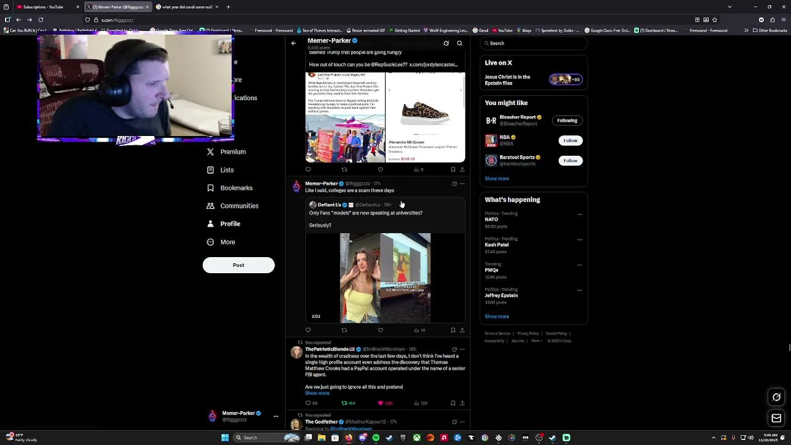Open more options for PMQs trend
Image resolution: width=791 pixels, height=445 pixels.
pos(580,265)
